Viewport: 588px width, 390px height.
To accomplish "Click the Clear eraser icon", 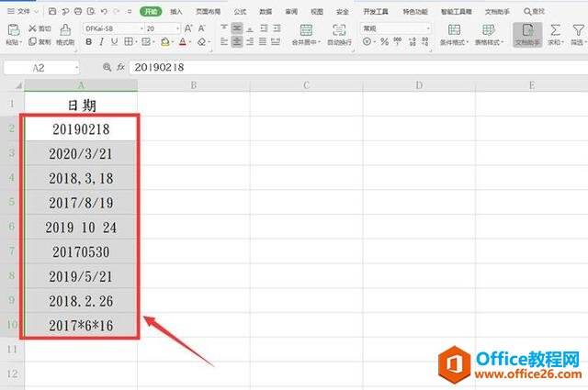I will 202,41.
